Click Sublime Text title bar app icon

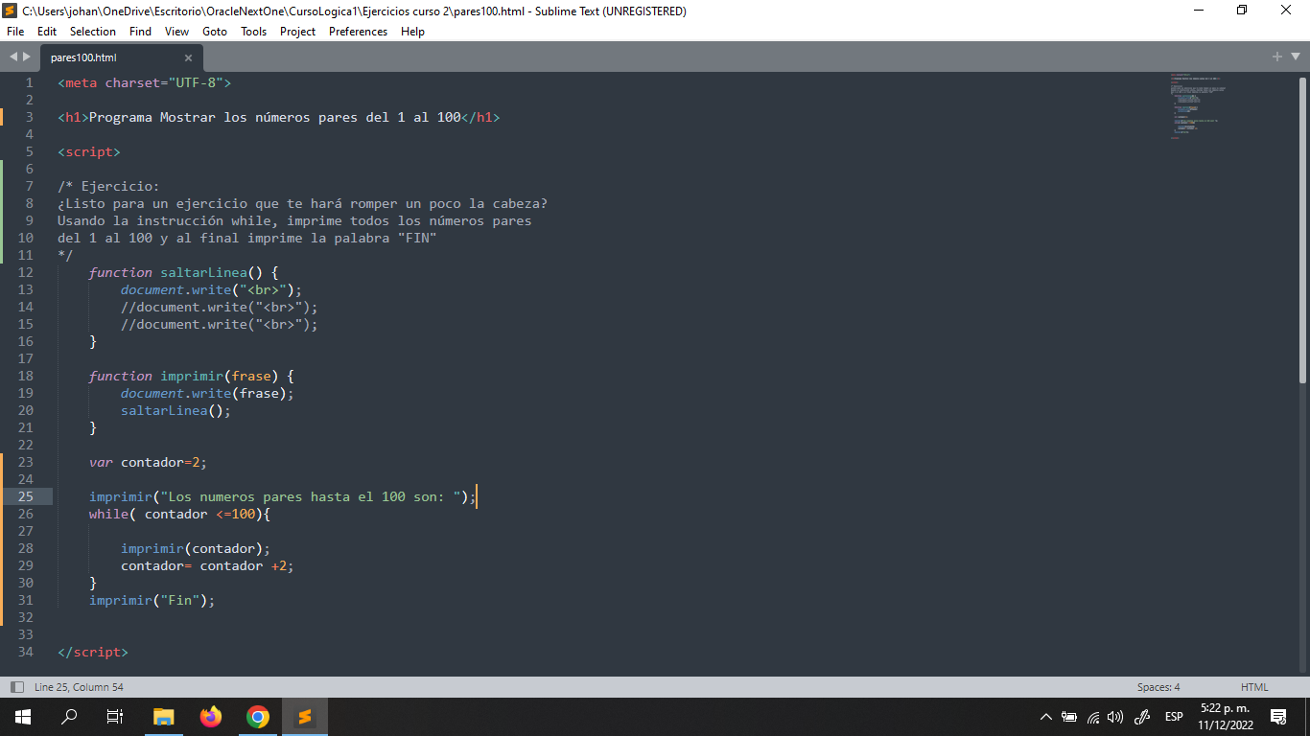click(10, 11)
